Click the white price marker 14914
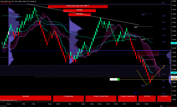The image size is (177, 107). (x=174, y=77)
